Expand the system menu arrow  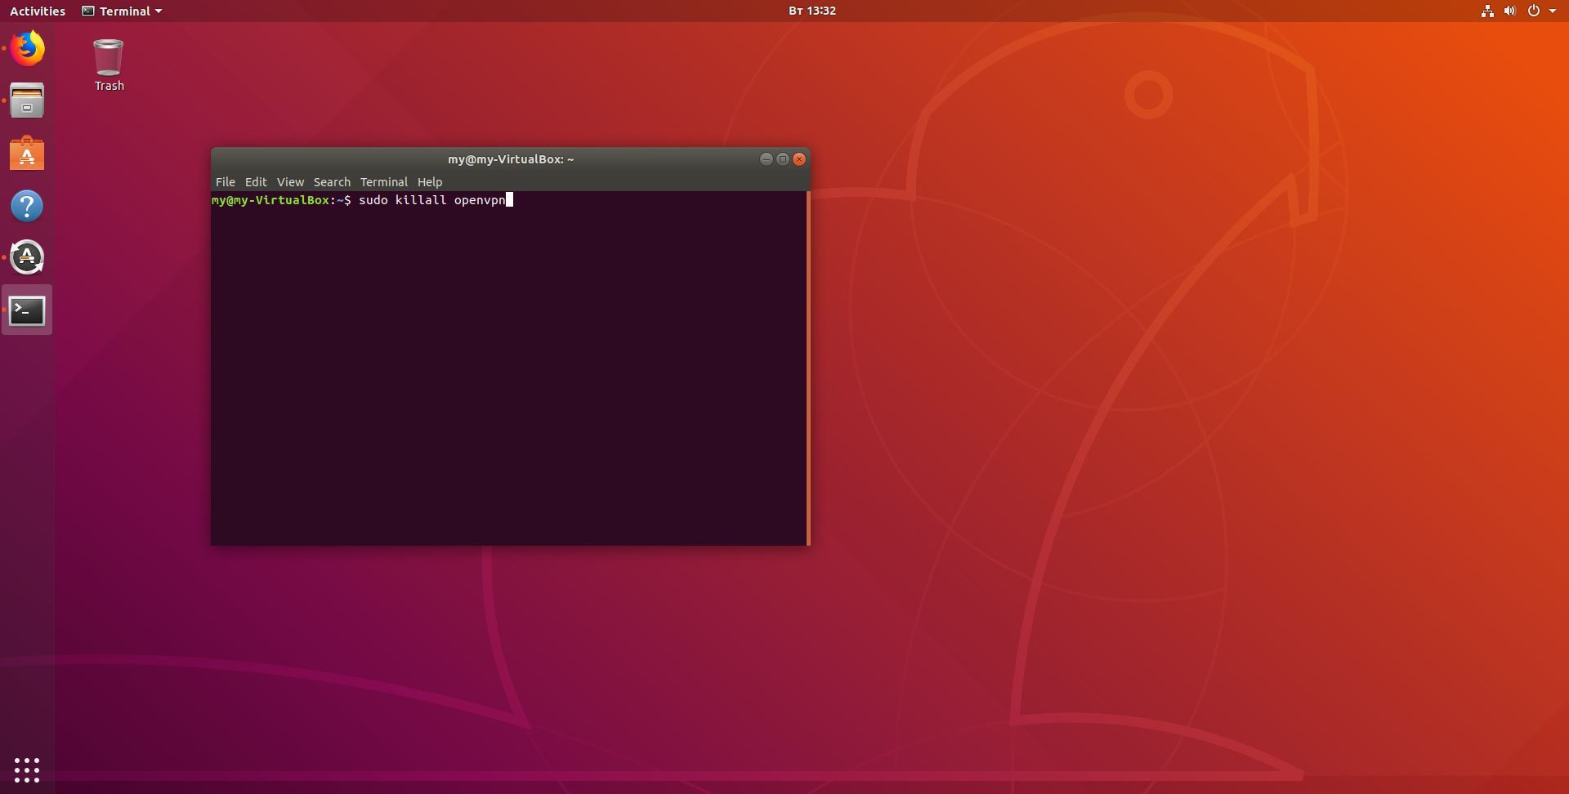pyautogui.click(x=1553, y=11)
